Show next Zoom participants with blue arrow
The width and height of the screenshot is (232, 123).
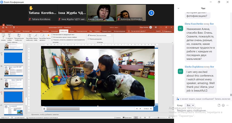pyautogui.click(x=151, y=13)
